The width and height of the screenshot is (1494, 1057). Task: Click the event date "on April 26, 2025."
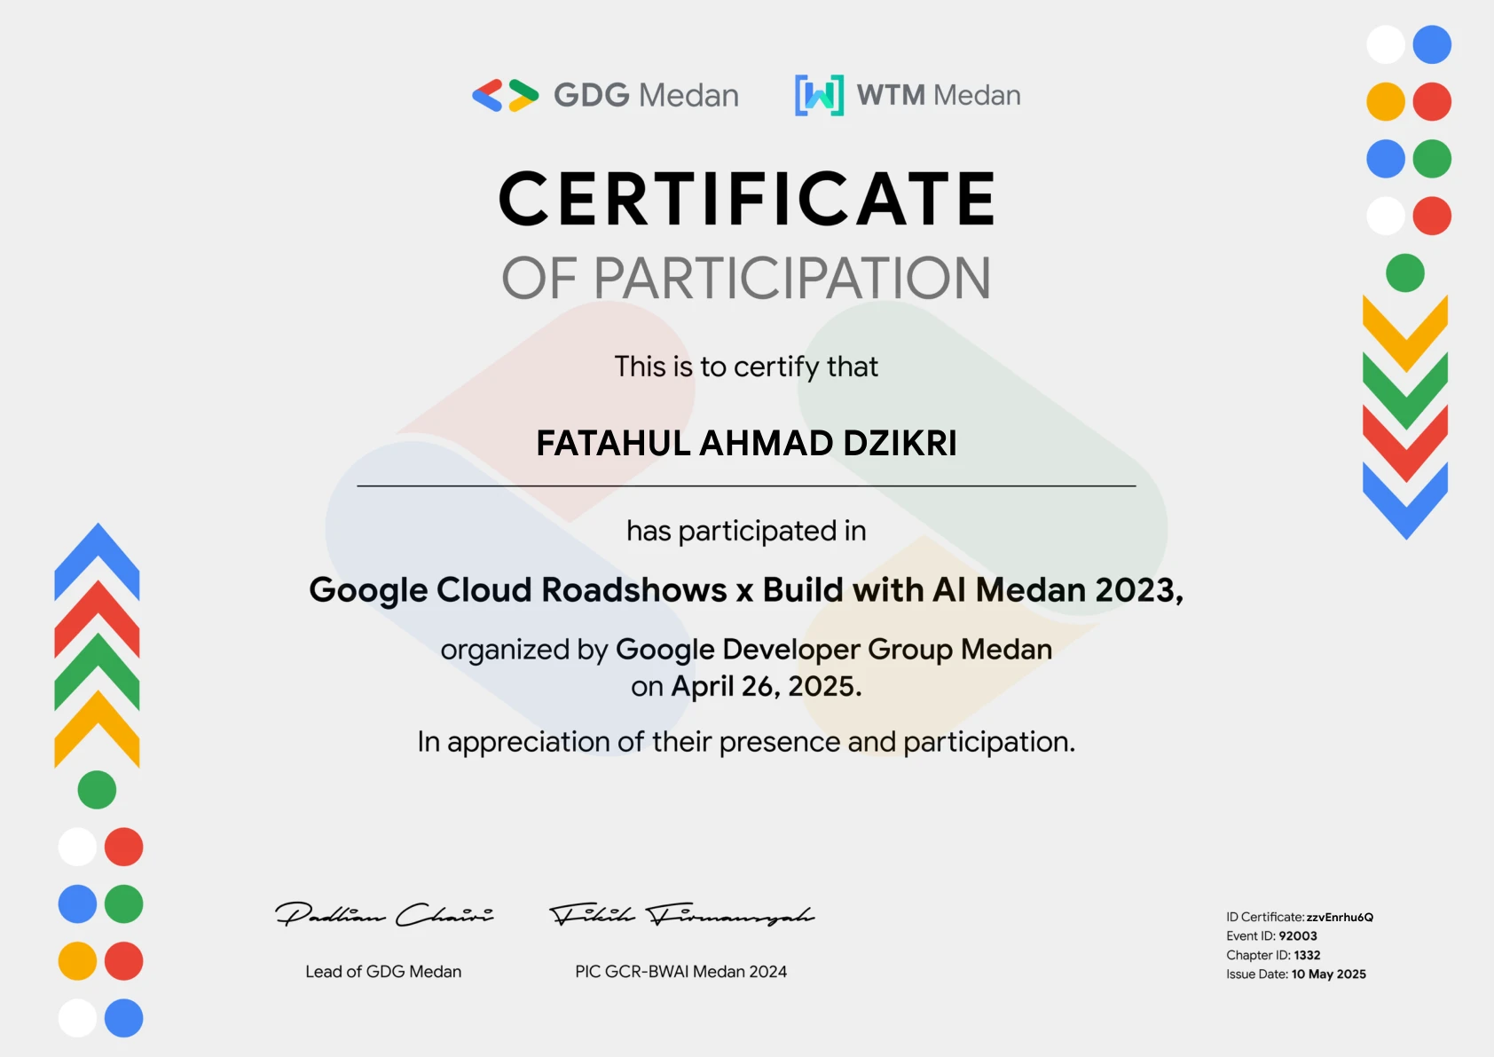pos(746,687)
